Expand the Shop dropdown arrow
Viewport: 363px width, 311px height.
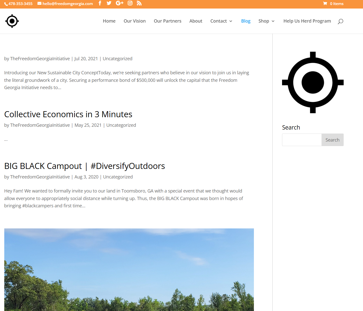point(273,21)
